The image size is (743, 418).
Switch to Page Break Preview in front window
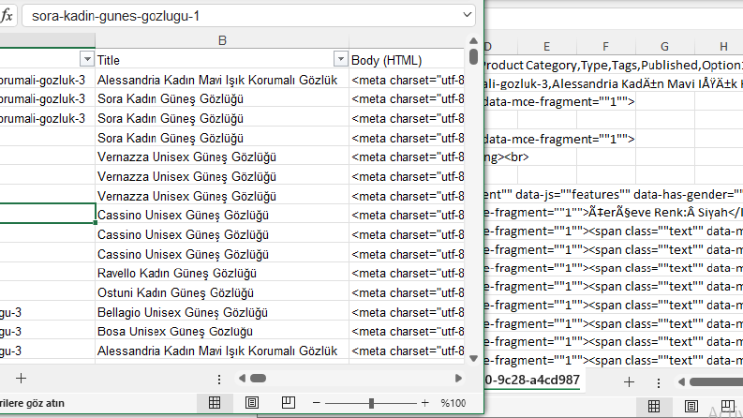point(288,403)
